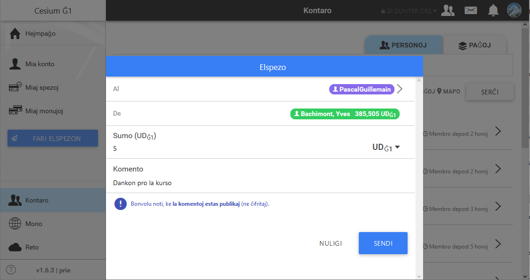
Task: Open the messages envelope icon
Action: 470,10
